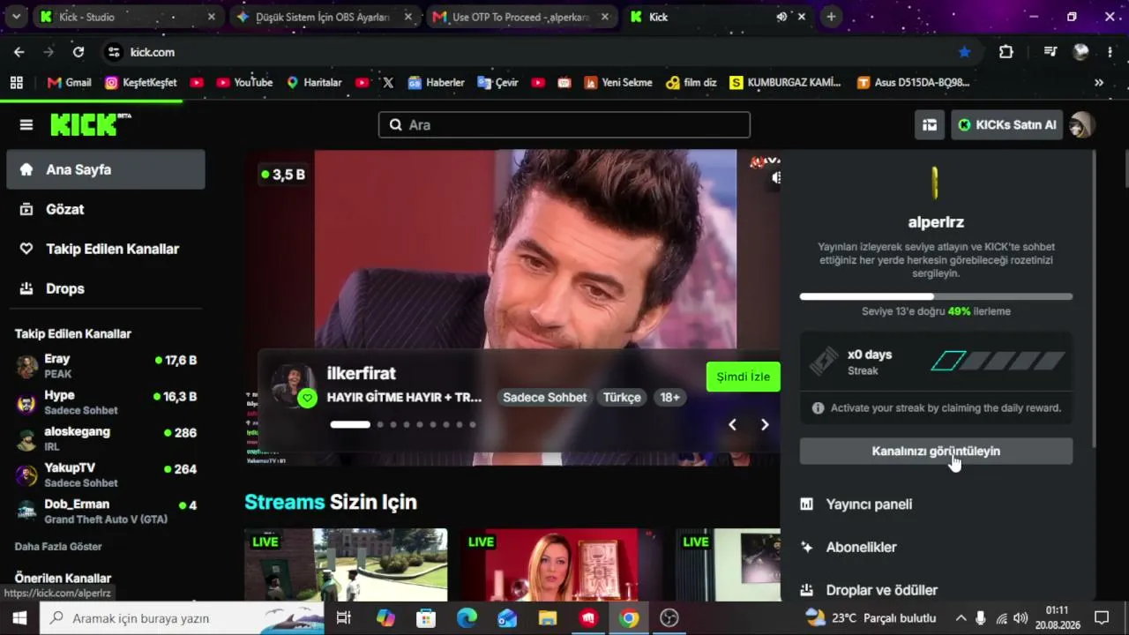Expand the bookmarks bar overflow chevron
Screen dimensions: 1129x635
tap(1099, 82)
